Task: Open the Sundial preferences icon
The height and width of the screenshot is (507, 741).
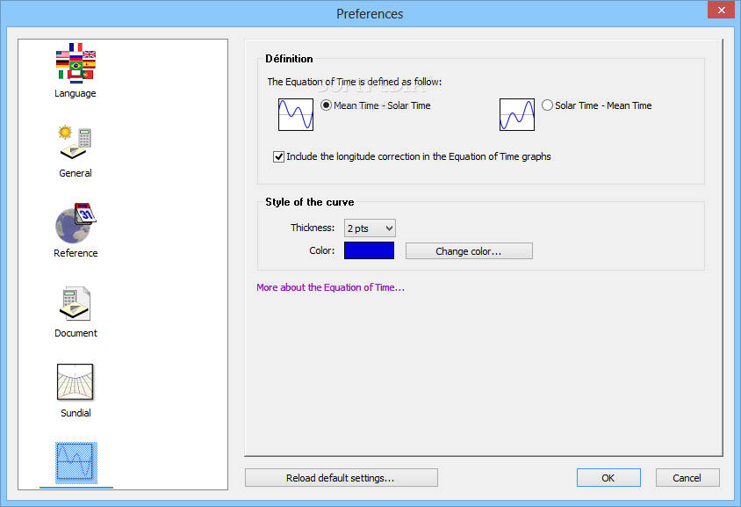Action: tap(76, 382)
